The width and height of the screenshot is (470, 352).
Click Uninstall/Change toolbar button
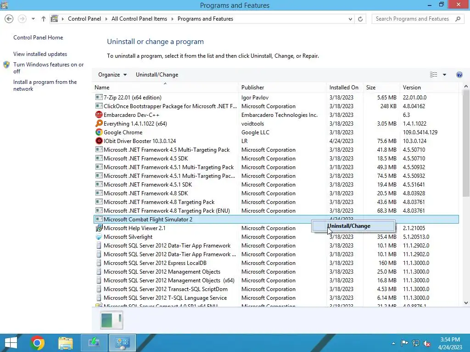pos(157,75)
